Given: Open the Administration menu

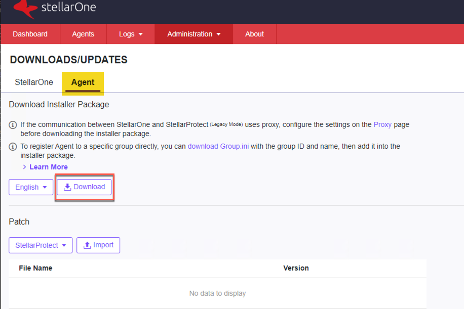Looking at the screenshot, I should pos(194,34).
